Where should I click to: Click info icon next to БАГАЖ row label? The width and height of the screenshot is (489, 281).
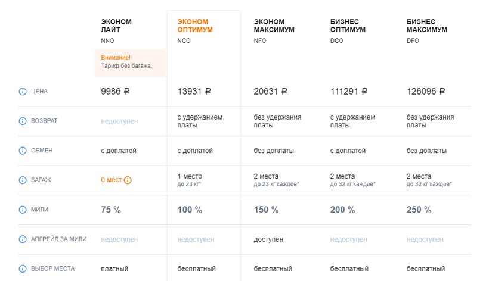coord(23,180)
